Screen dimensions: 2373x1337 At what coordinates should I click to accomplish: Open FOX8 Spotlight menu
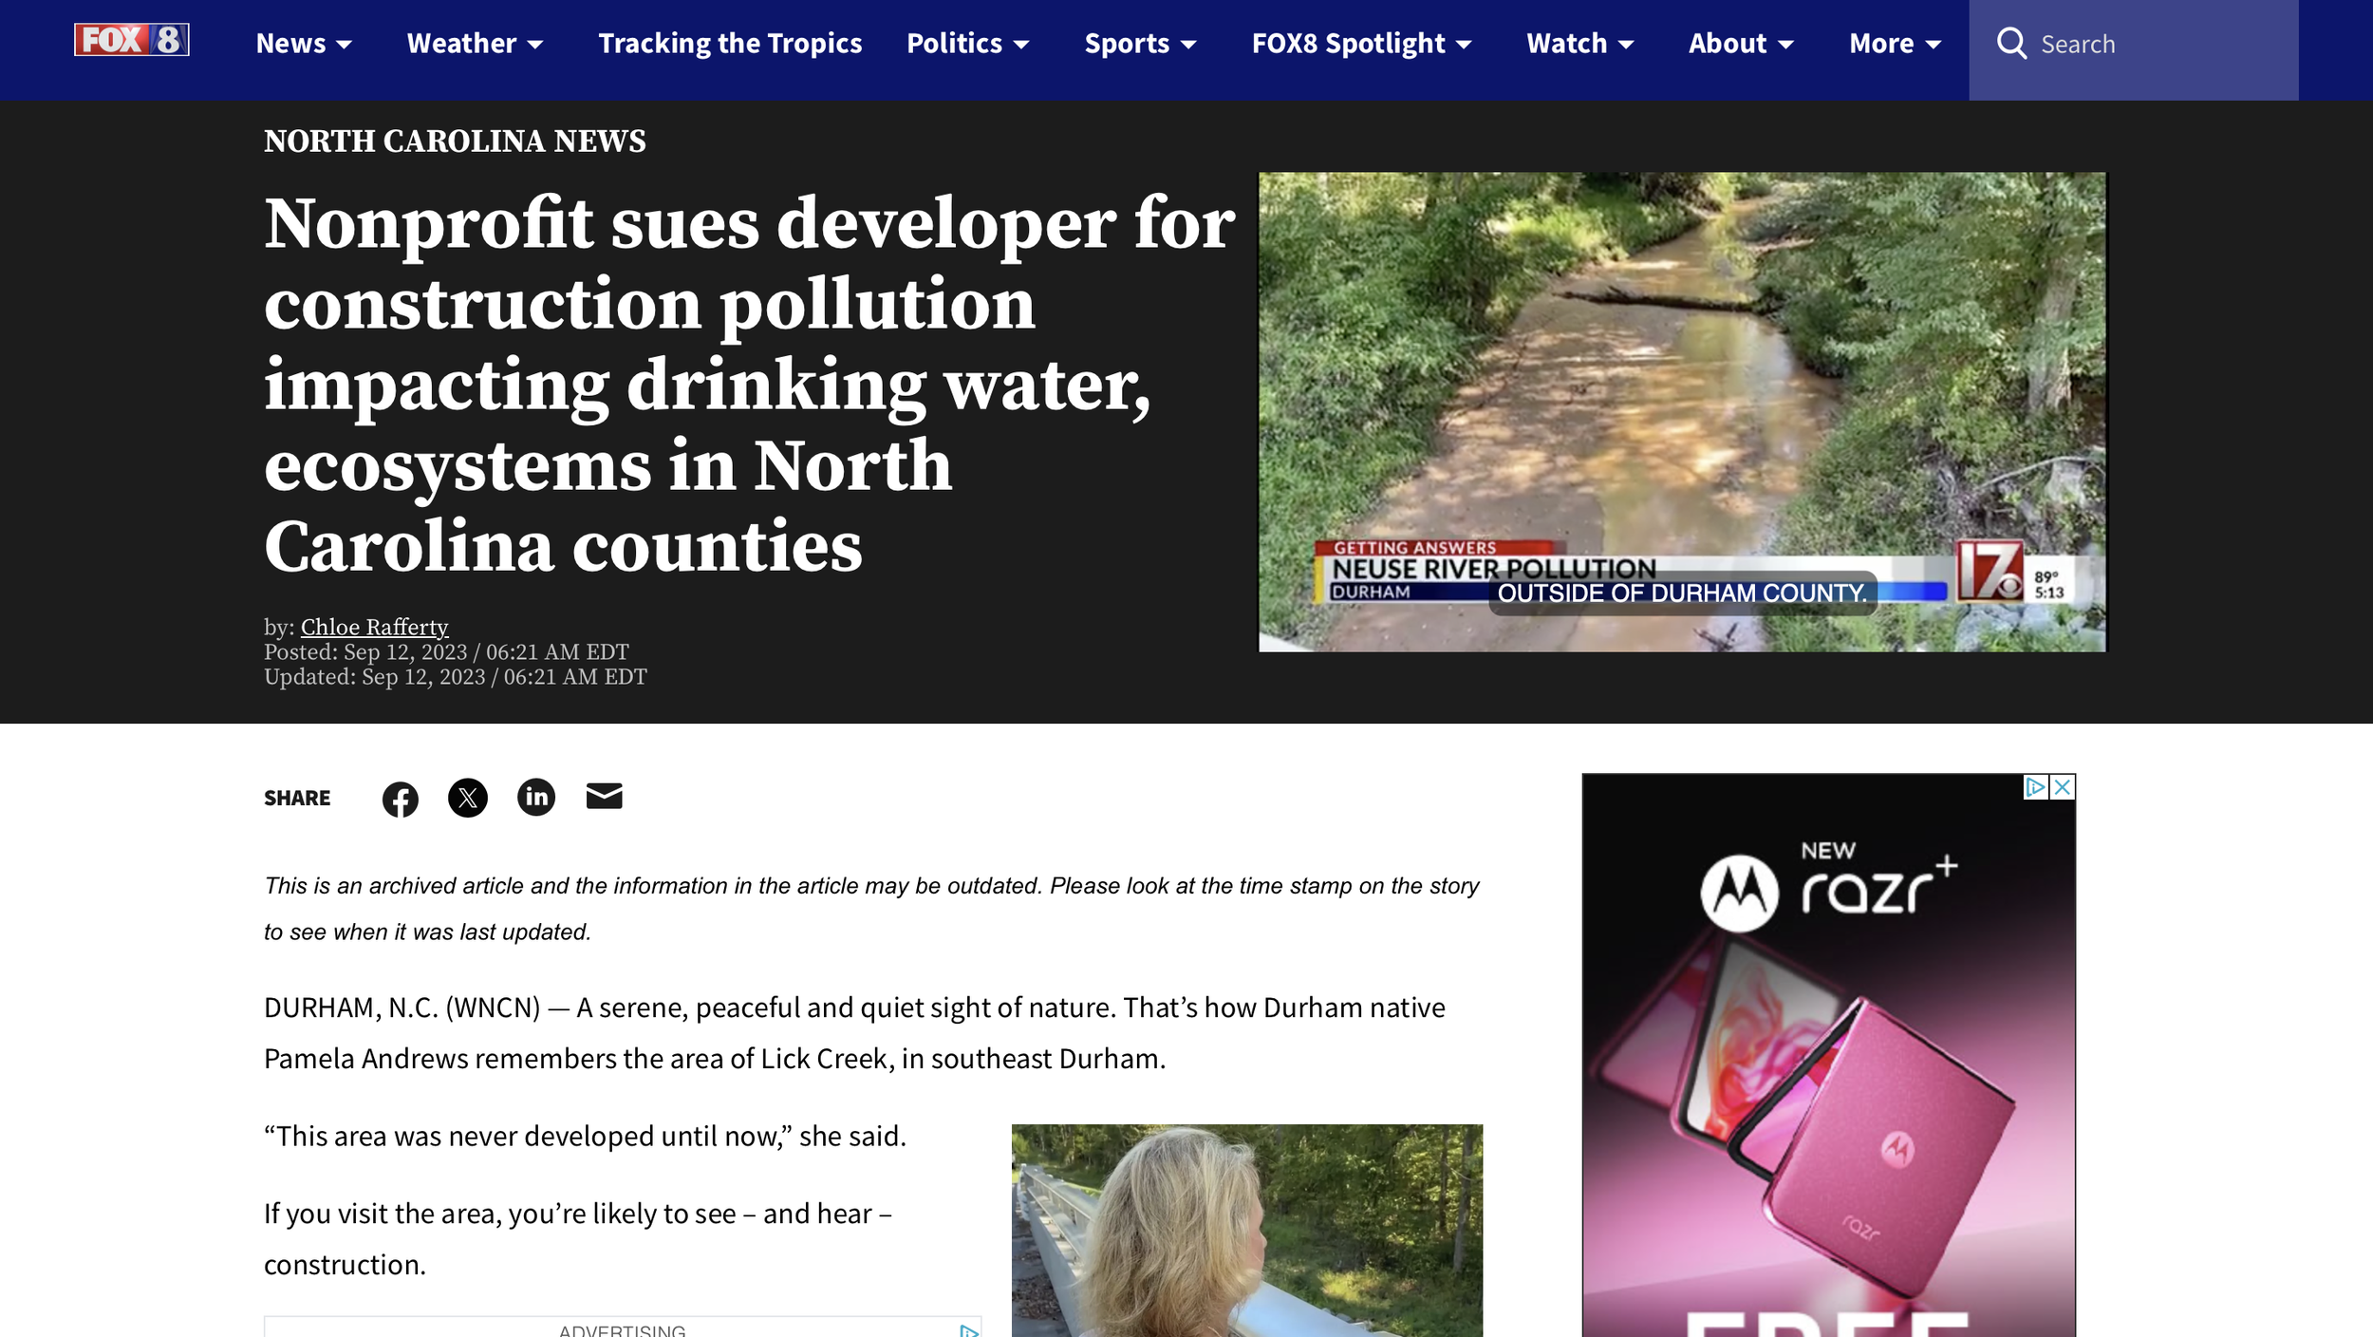pyautogui.click(x=1361, y=44)
